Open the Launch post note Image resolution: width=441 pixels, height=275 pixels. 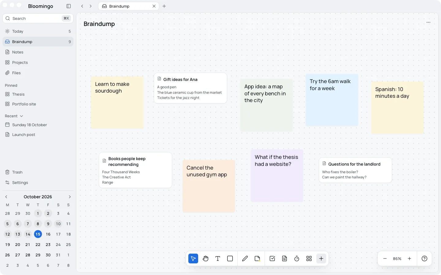38,135
